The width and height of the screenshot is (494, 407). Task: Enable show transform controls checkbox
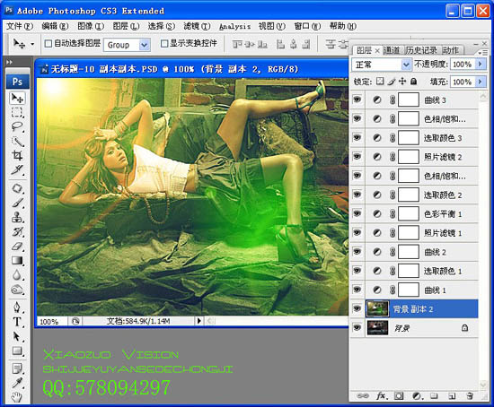[164, 43]
